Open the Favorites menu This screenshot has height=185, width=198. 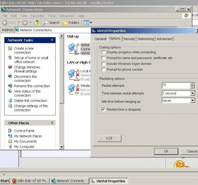click(x=37, y=16)
